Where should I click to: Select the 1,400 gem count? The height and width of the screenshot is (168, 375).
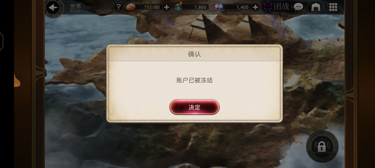coord(242,7)
